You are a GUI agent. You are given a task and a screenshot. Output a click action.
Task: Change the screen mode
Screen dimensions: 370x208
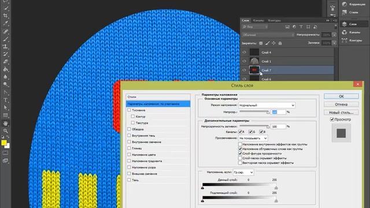pos(5,161)
